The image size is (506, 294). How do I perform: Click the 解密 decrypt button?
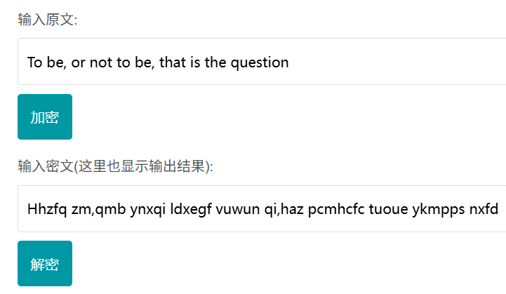click(x=44, y=264)
